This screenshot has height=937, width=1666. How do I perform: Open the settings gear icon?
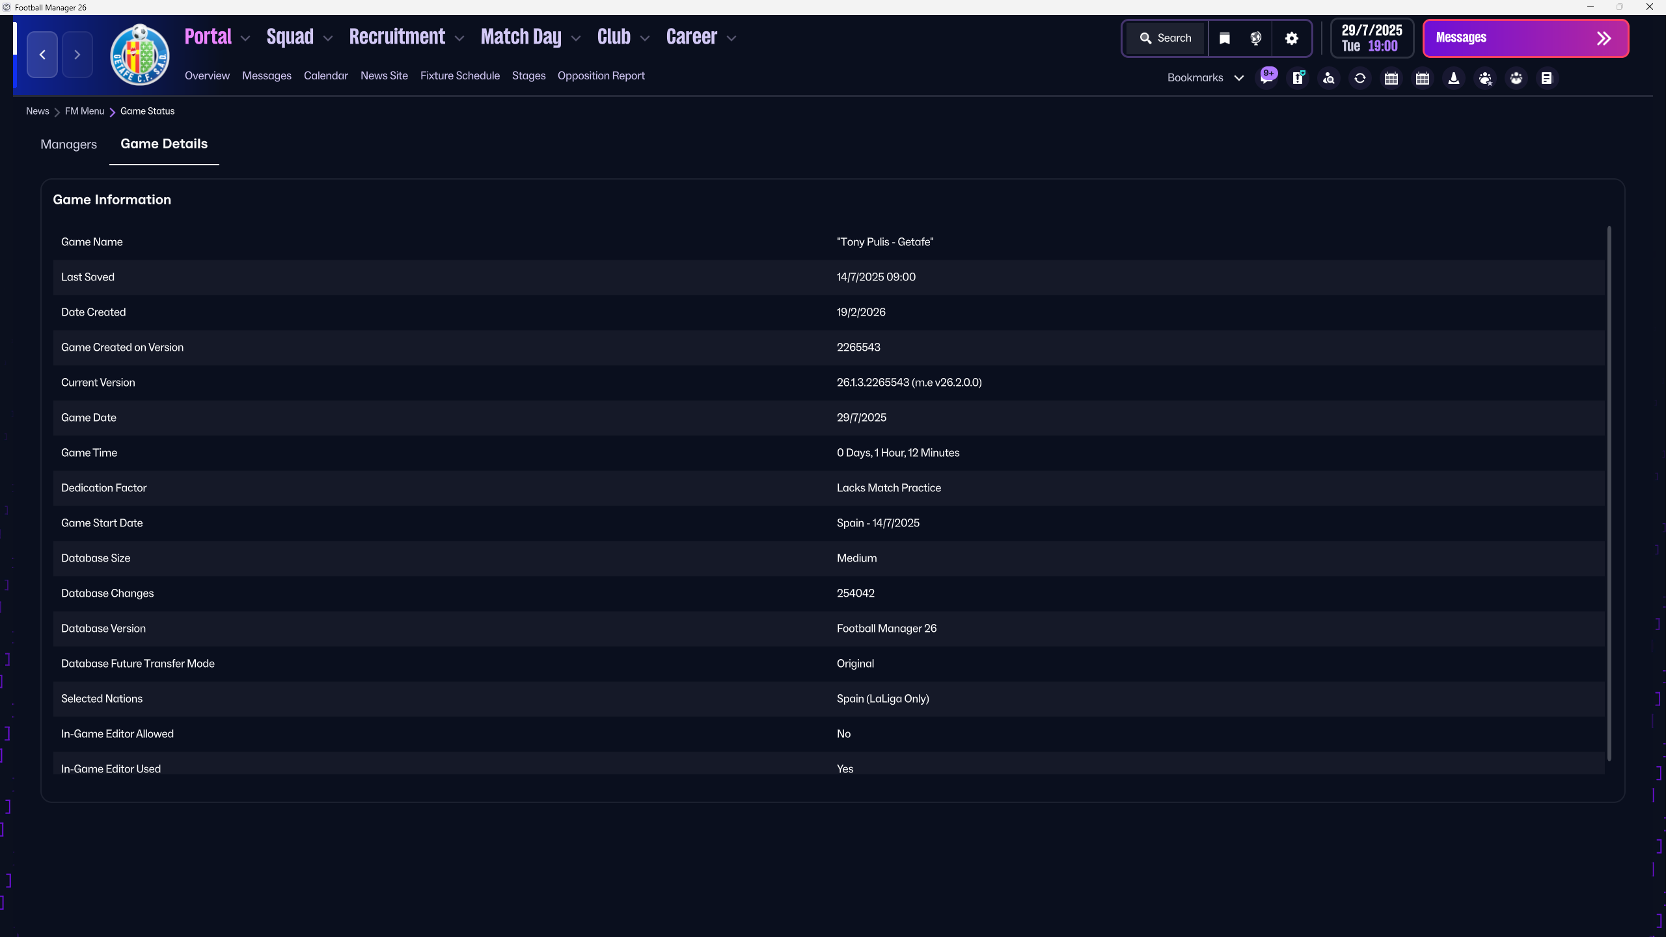click(1292, 38)
